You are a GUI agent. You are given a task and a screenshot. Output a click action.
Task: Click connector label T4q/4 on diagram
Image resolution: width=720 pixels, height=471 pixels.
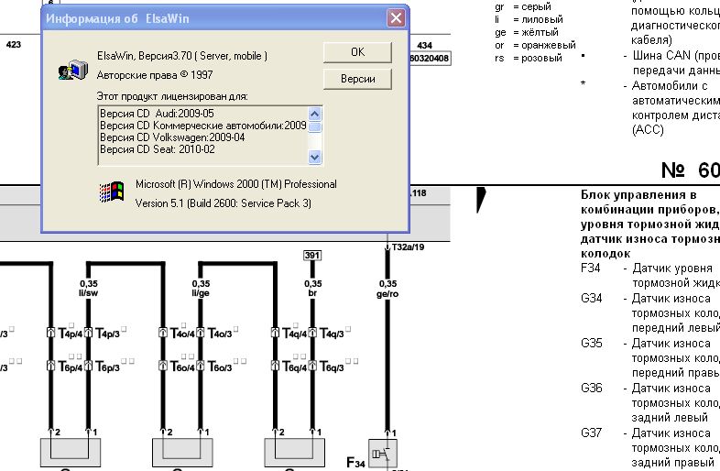coord(294,333)
